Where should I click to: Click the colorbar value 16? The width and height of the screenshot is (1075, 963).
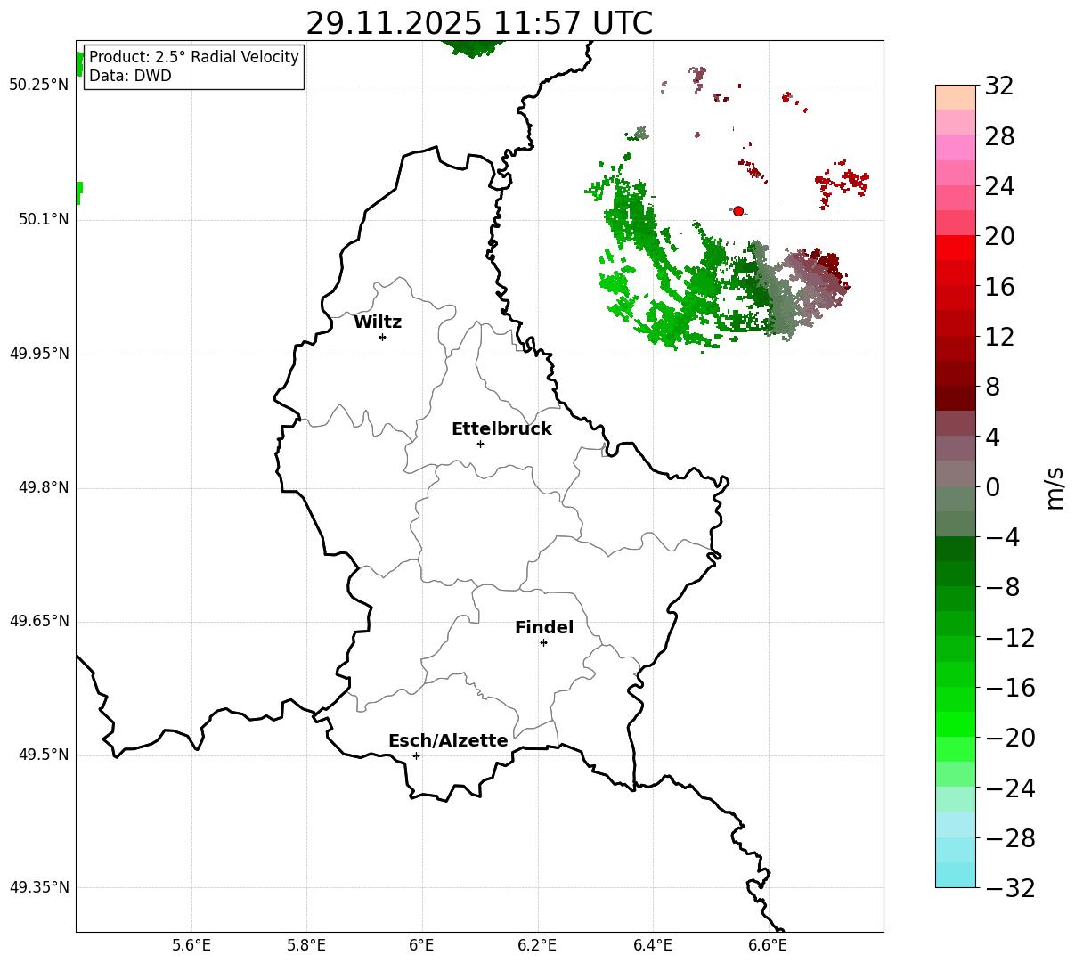click(999, 287)
